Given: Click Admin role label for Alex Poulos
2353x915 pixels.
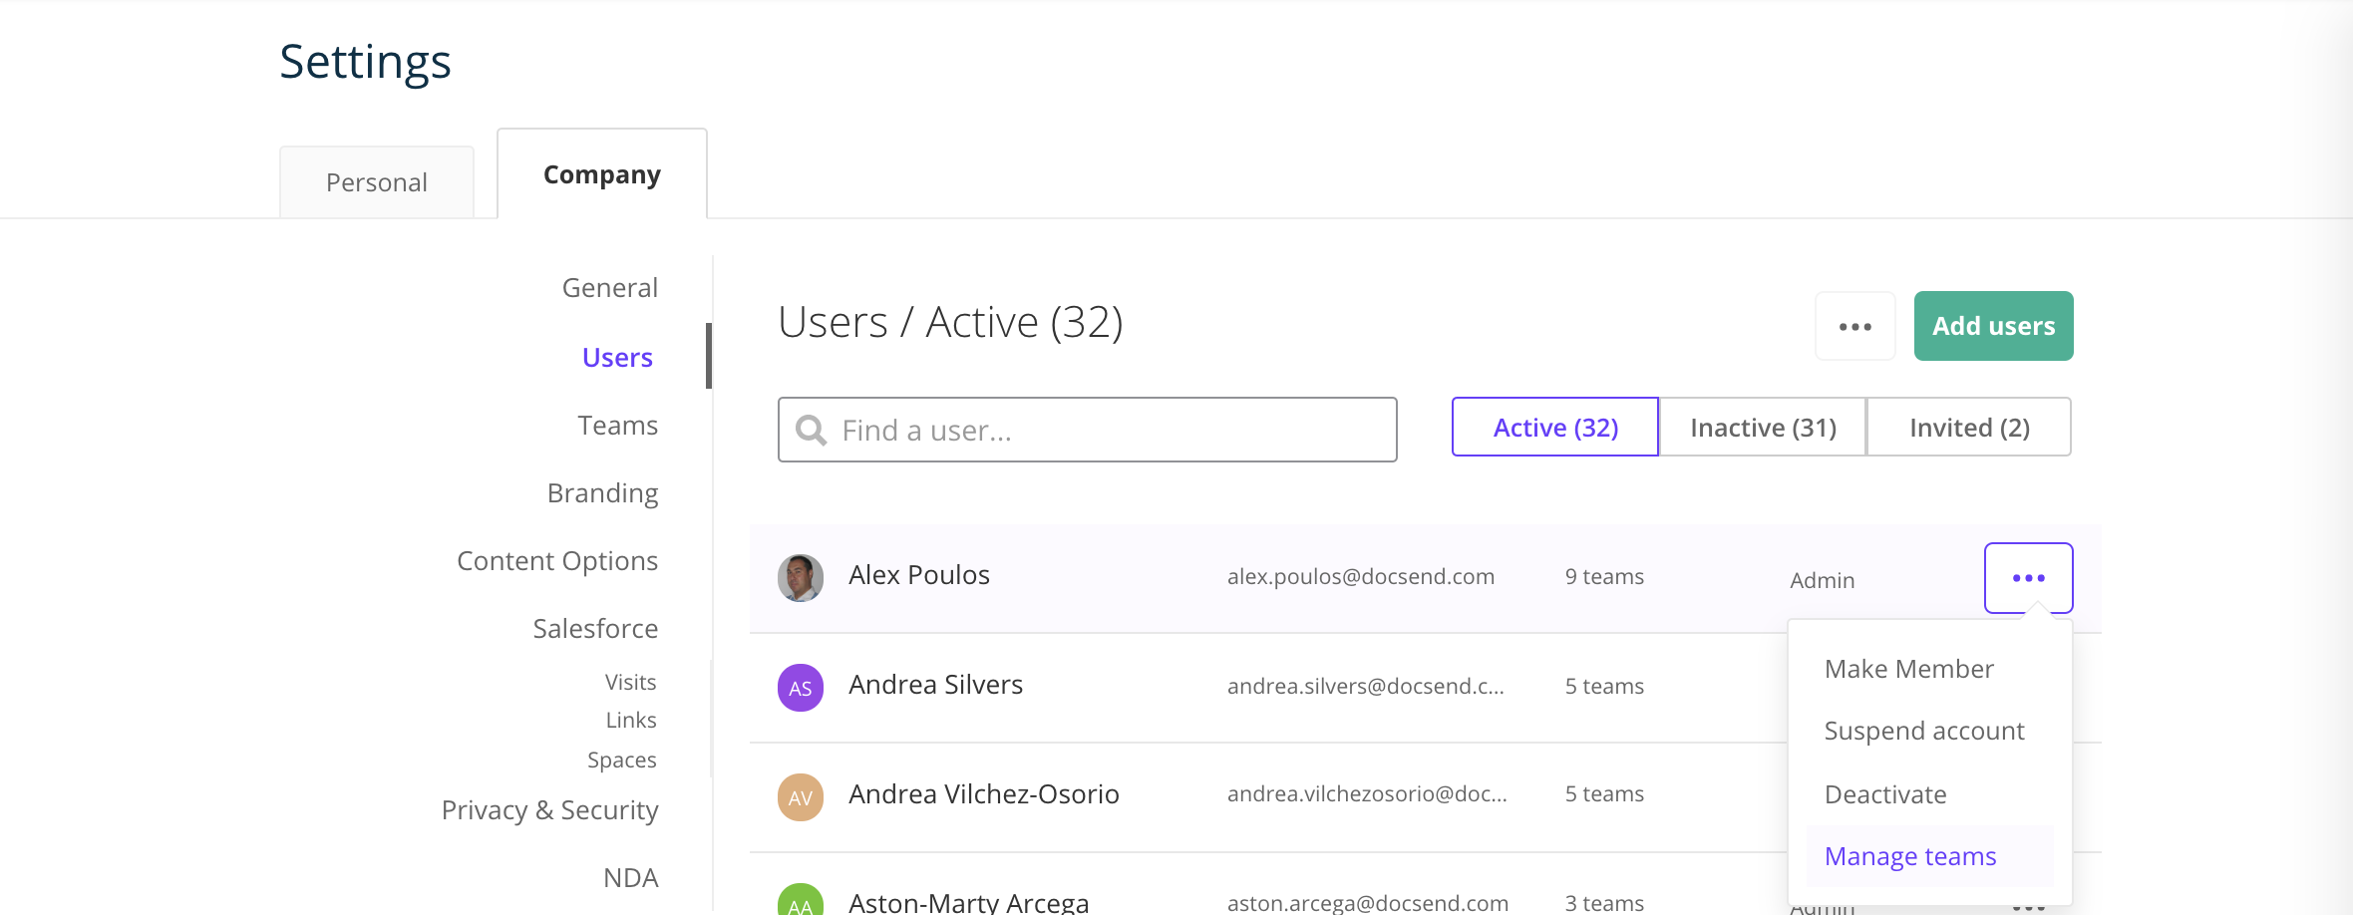Looking at the screenshot, I should [1823, 580].
